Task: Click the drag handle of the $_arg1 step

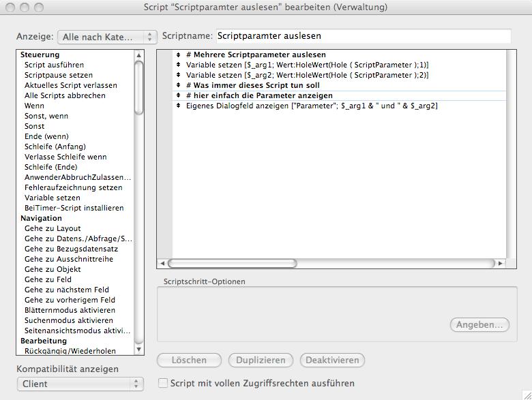Action: [x=178, y=65]
